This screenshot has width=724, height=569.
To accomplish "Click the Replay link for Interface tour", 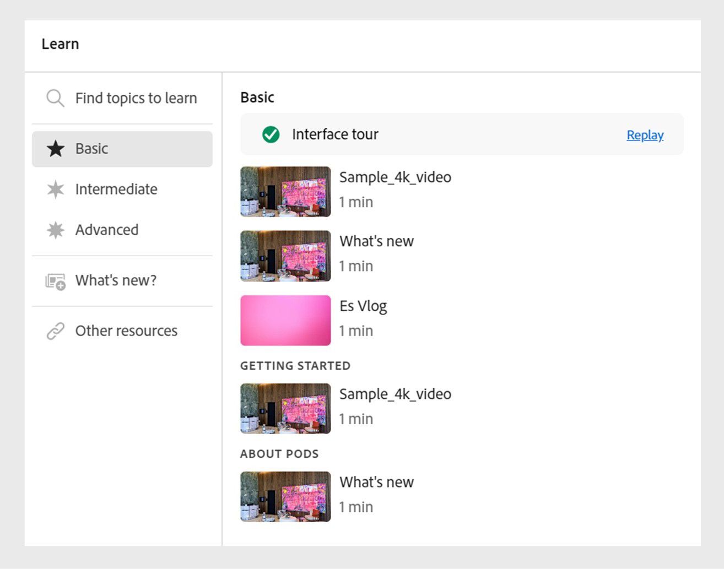I will [x=644, y=134].
